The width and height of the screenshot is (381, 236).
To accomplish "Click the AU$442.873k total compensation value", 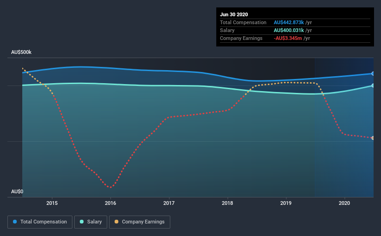I will point(289,22).
